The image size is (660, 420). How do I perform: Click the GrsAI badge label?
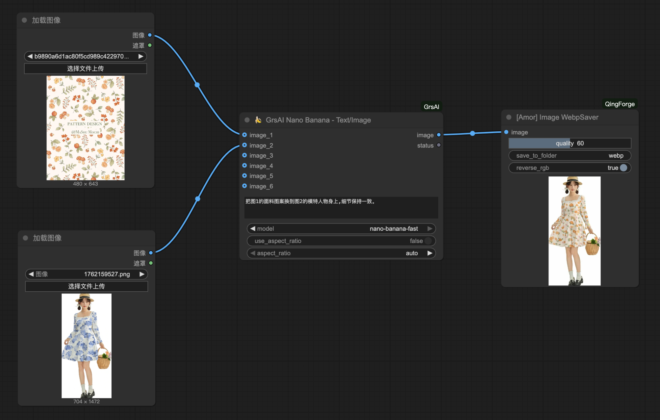[x=431, y=107]
